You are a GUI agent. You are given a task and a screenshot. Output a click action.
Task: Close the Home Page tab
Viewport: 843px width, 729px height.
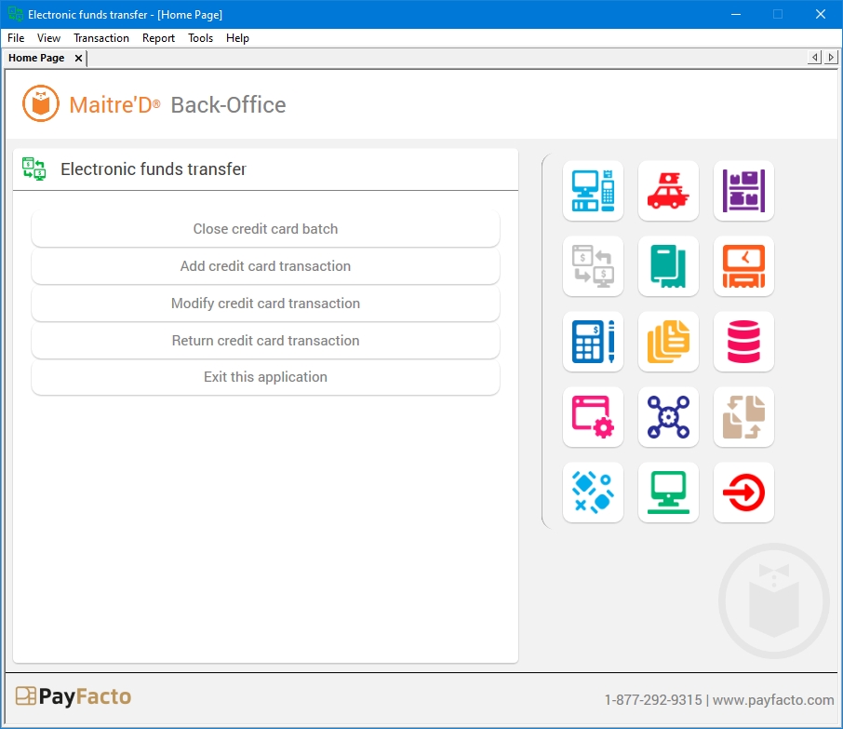pyautogui.click(x=78, y=58)
